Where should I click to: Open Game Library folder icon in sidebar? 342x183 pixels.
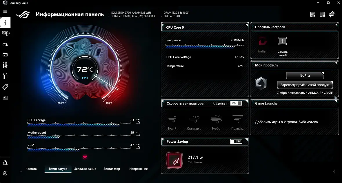(5, 55)
